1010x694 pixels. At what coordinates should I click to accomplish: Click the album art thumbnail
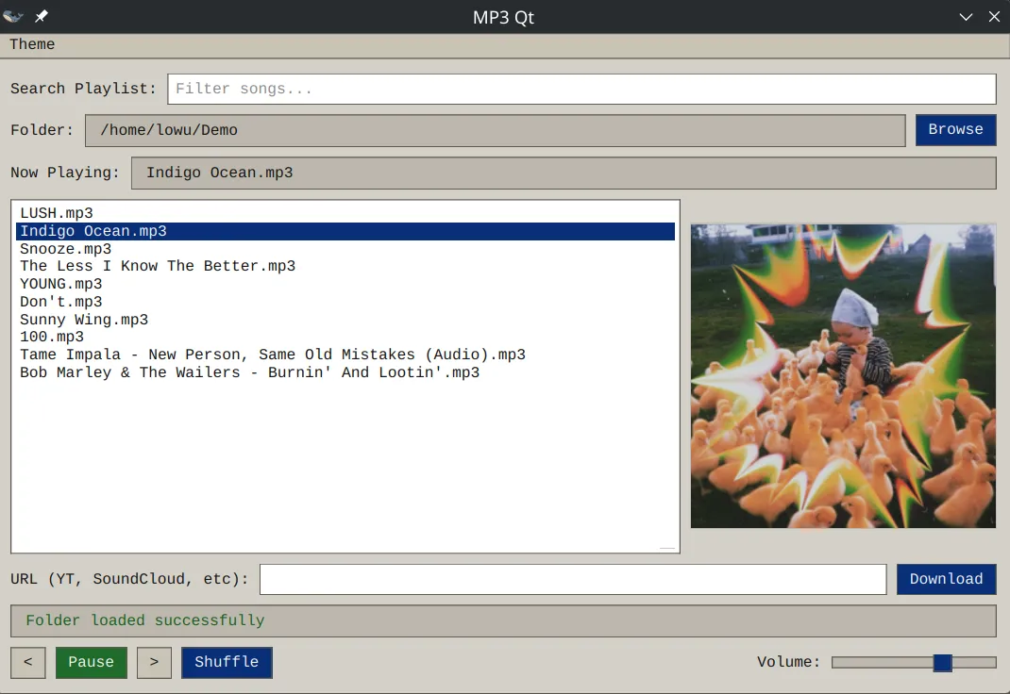click(843, 374)
